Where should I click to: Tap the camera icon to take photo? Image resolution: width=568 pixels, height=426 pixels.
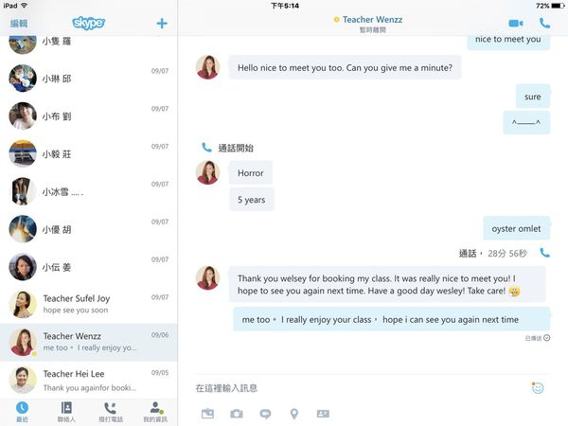pos(237,414)
